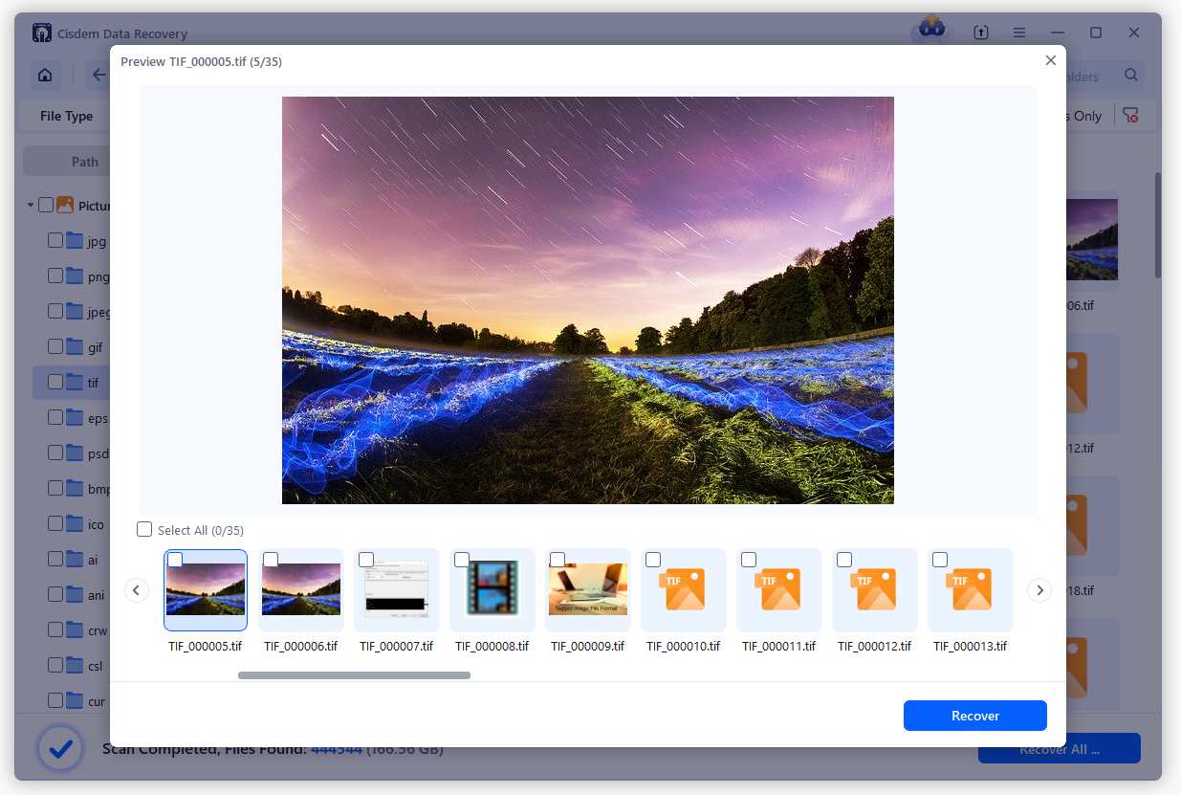Open the filter icon beside Only
Screen dimensions: 1181x795
pyautogui.click(x=1130, y=116)
